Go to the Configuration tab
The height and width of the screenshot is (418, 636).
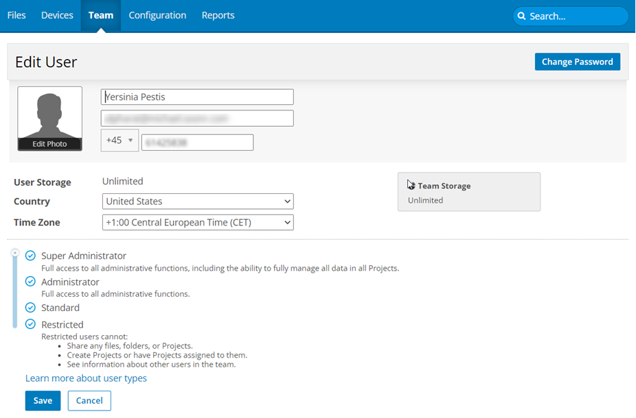click(x=157, y=15)
